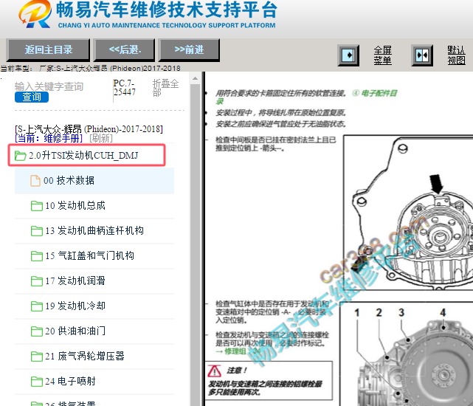Viewport: 473px width, 406px height.
Task: Click the numbered bolts gearbox diagram
Action: point(407,354)
